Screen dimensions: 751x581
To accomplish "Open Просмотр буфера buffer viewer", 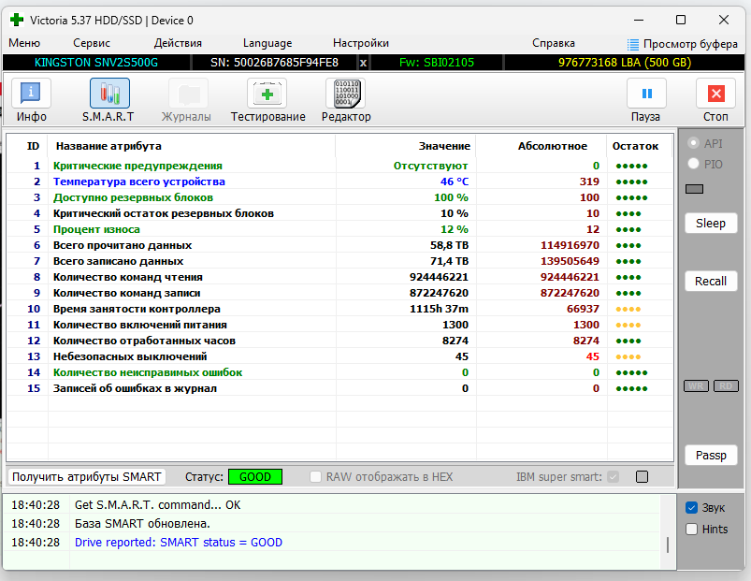I will point(682,43).
